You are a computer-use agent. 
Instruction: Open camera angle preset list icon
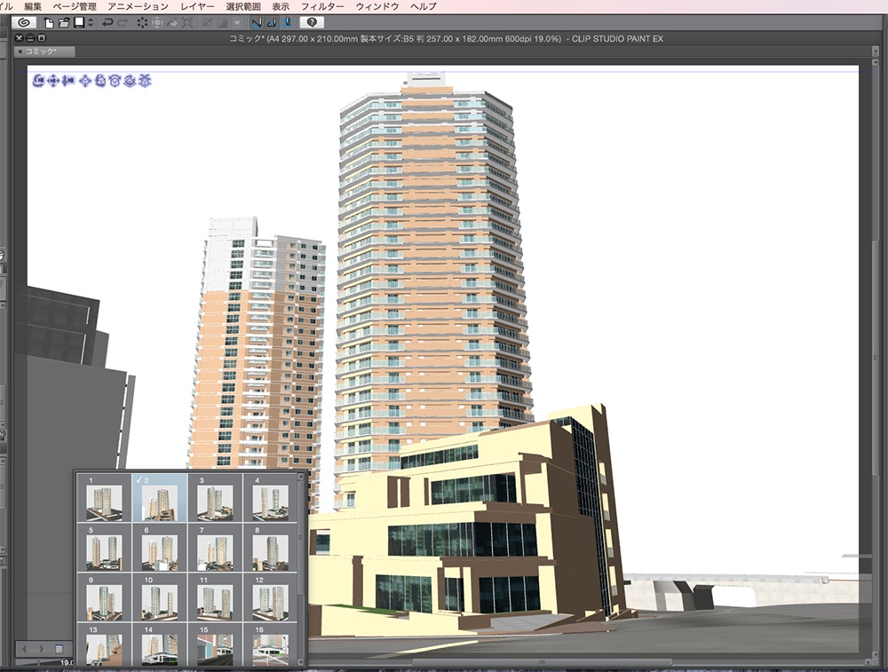(59, 649)
